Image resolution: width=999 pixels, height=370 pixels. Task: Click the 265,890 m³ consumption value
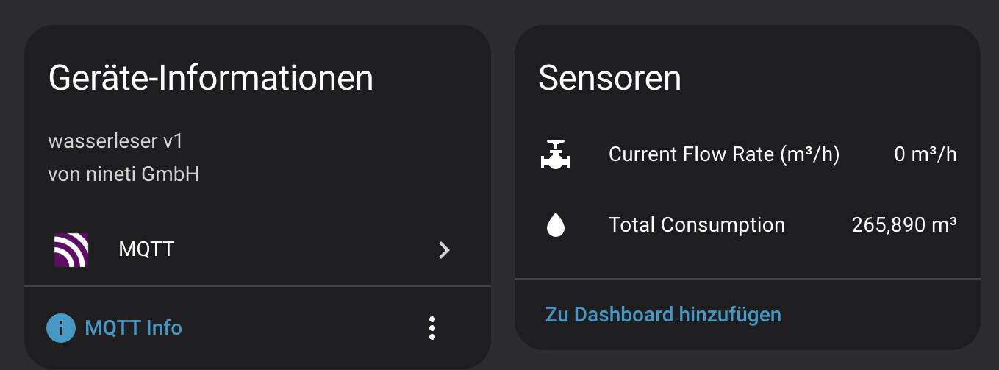pyautogui.click(x=903, y=225)
